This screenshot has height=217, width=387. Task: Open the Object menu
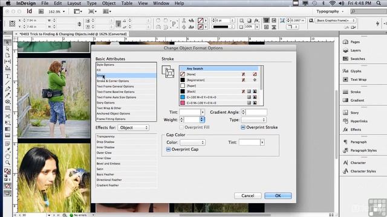109,3
